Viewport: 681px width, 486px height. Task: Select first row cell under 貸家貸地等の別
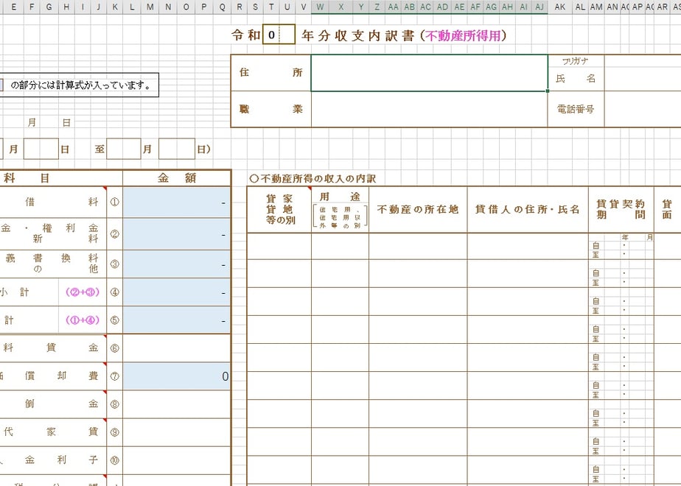tap(279, 246)
